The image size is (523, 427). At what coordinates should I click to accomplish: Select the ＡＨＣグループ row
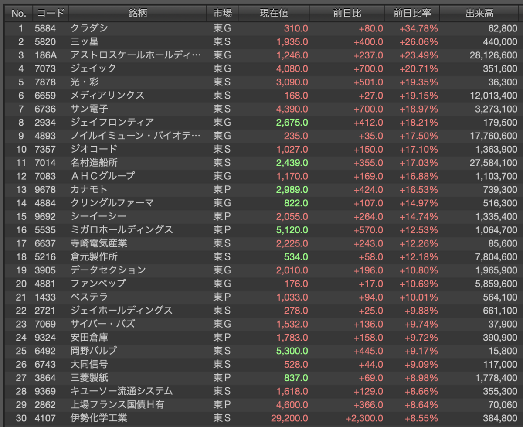(261, 176)
